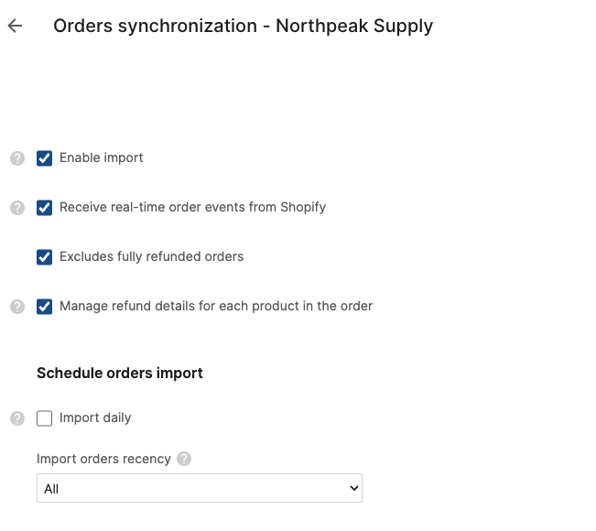Uncheck the Enable import checkbox
596x531 pixels.
(45, 158)
